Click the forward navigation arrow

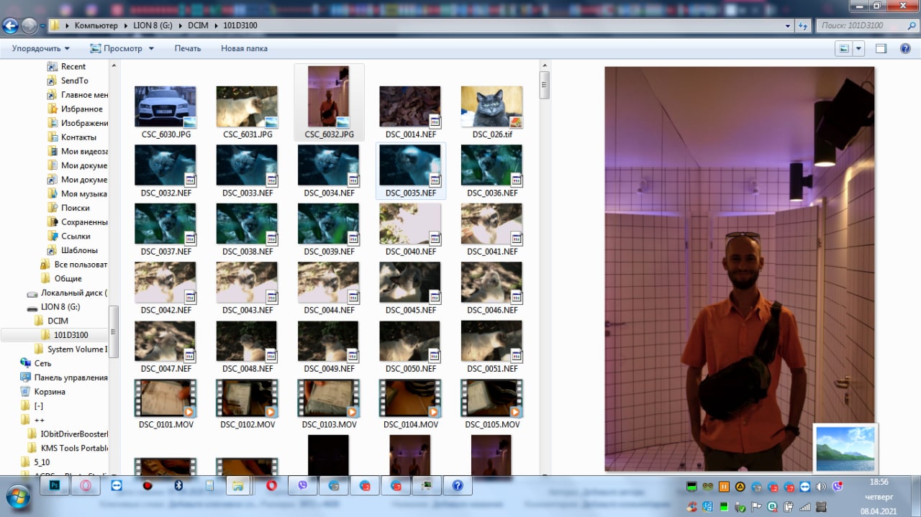[x=29, y=26]
